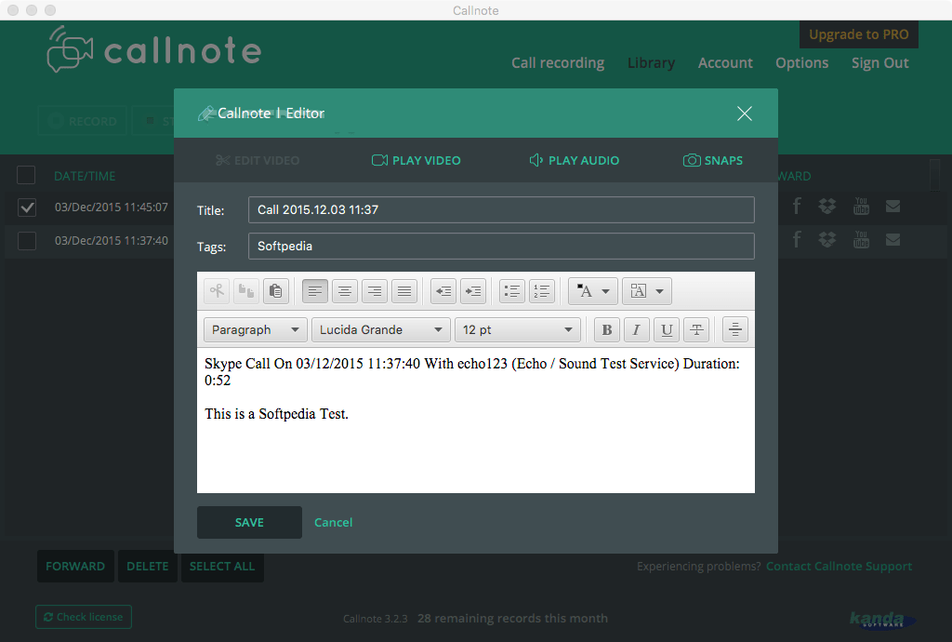Upload the 11:37:40 recording to YouTube
The image size is (952, 642).
861,240
